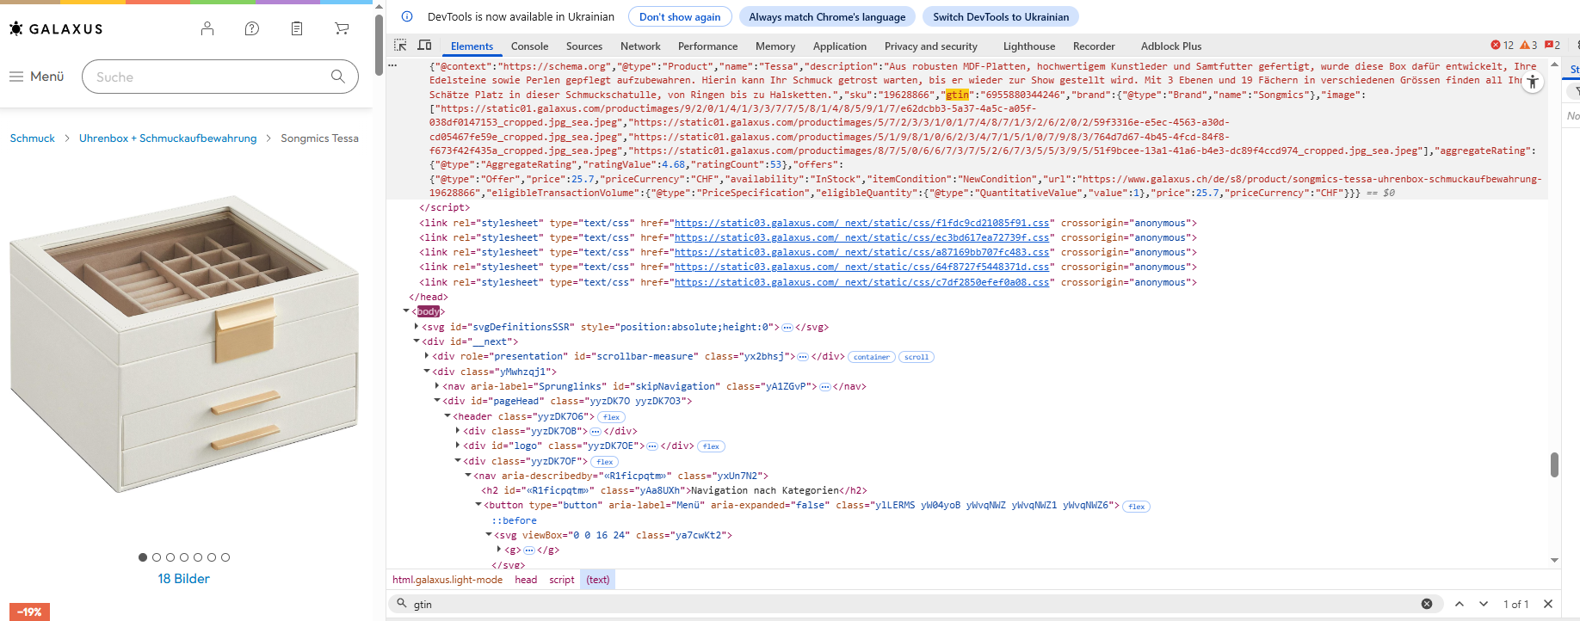
Task: Open the shopping cart icon
Action: [342, 28]
